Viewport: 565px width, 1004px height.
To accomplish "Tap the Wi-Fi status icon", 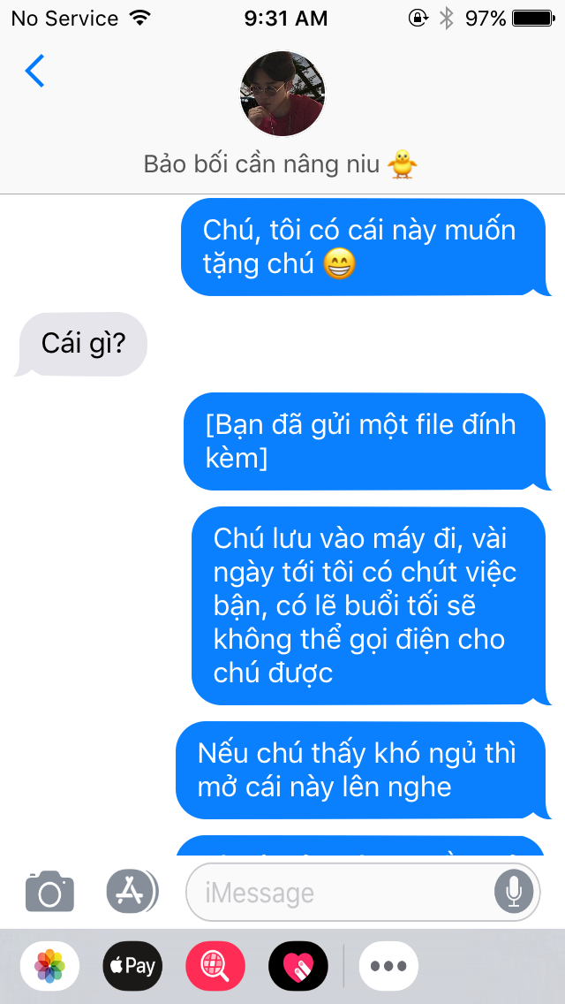I will pyautogui.click(x=139, y=18).
